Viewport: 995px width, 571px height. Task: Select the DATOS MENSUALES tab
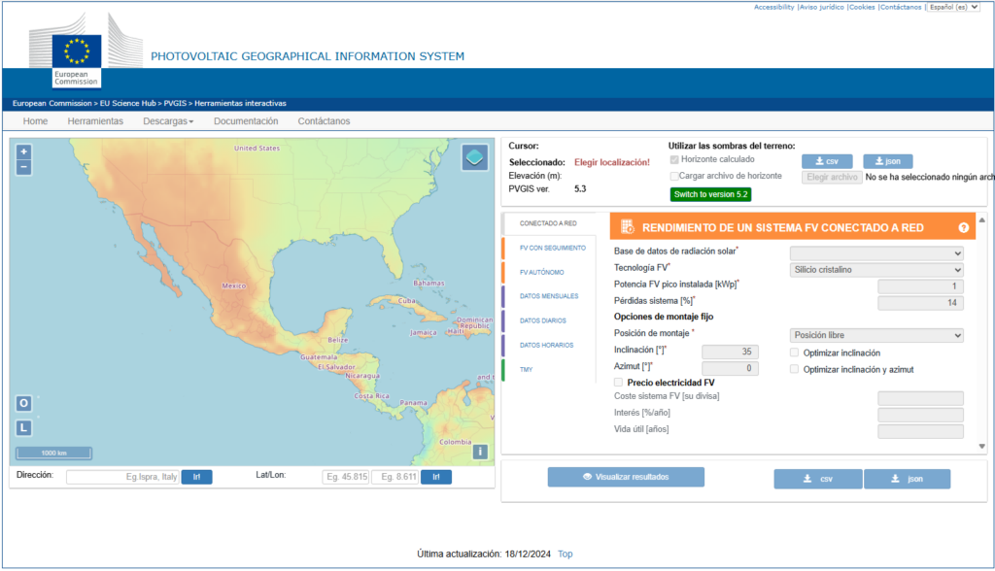click(x=549, y=296)
